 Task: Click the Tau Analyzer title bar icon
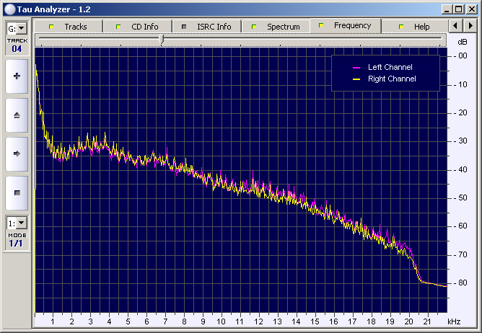point(9,8)
